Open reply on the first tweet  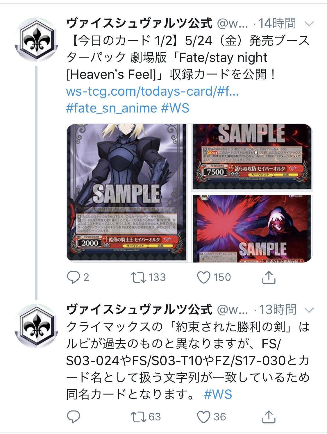(x=73, y=277)
